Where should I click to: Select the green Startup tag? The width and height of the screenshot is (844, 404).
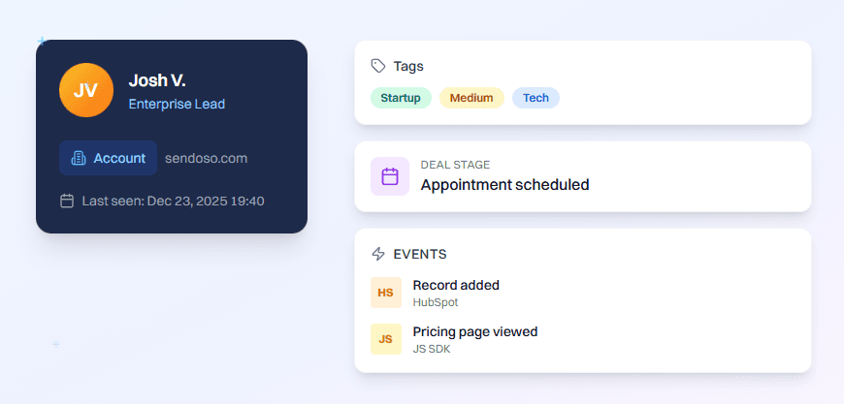click(x=401, y=98)
